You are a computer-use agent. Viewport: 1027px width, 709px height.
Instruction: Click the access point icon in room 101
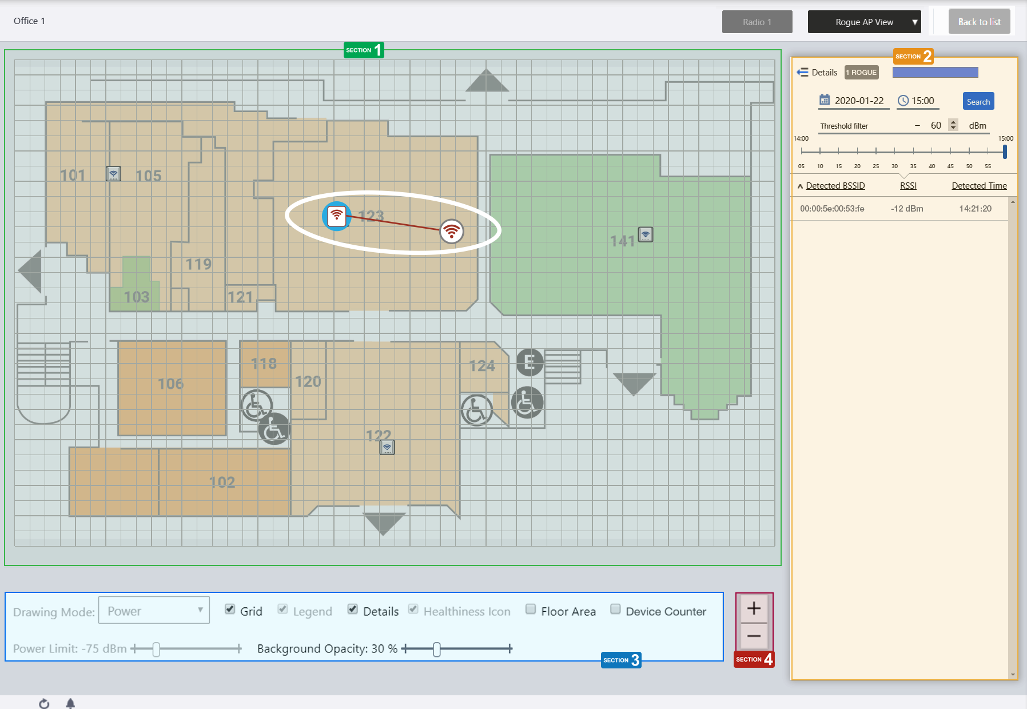[113, 173]
